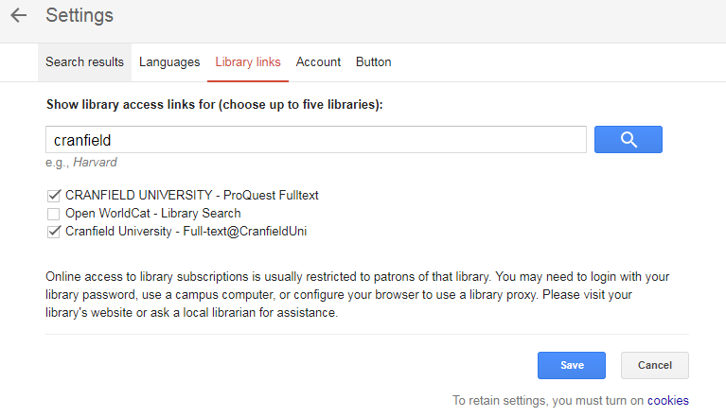Click the 'Open WorldCat - Library Search' label text

pyautogui.click(x=152, y=214)
